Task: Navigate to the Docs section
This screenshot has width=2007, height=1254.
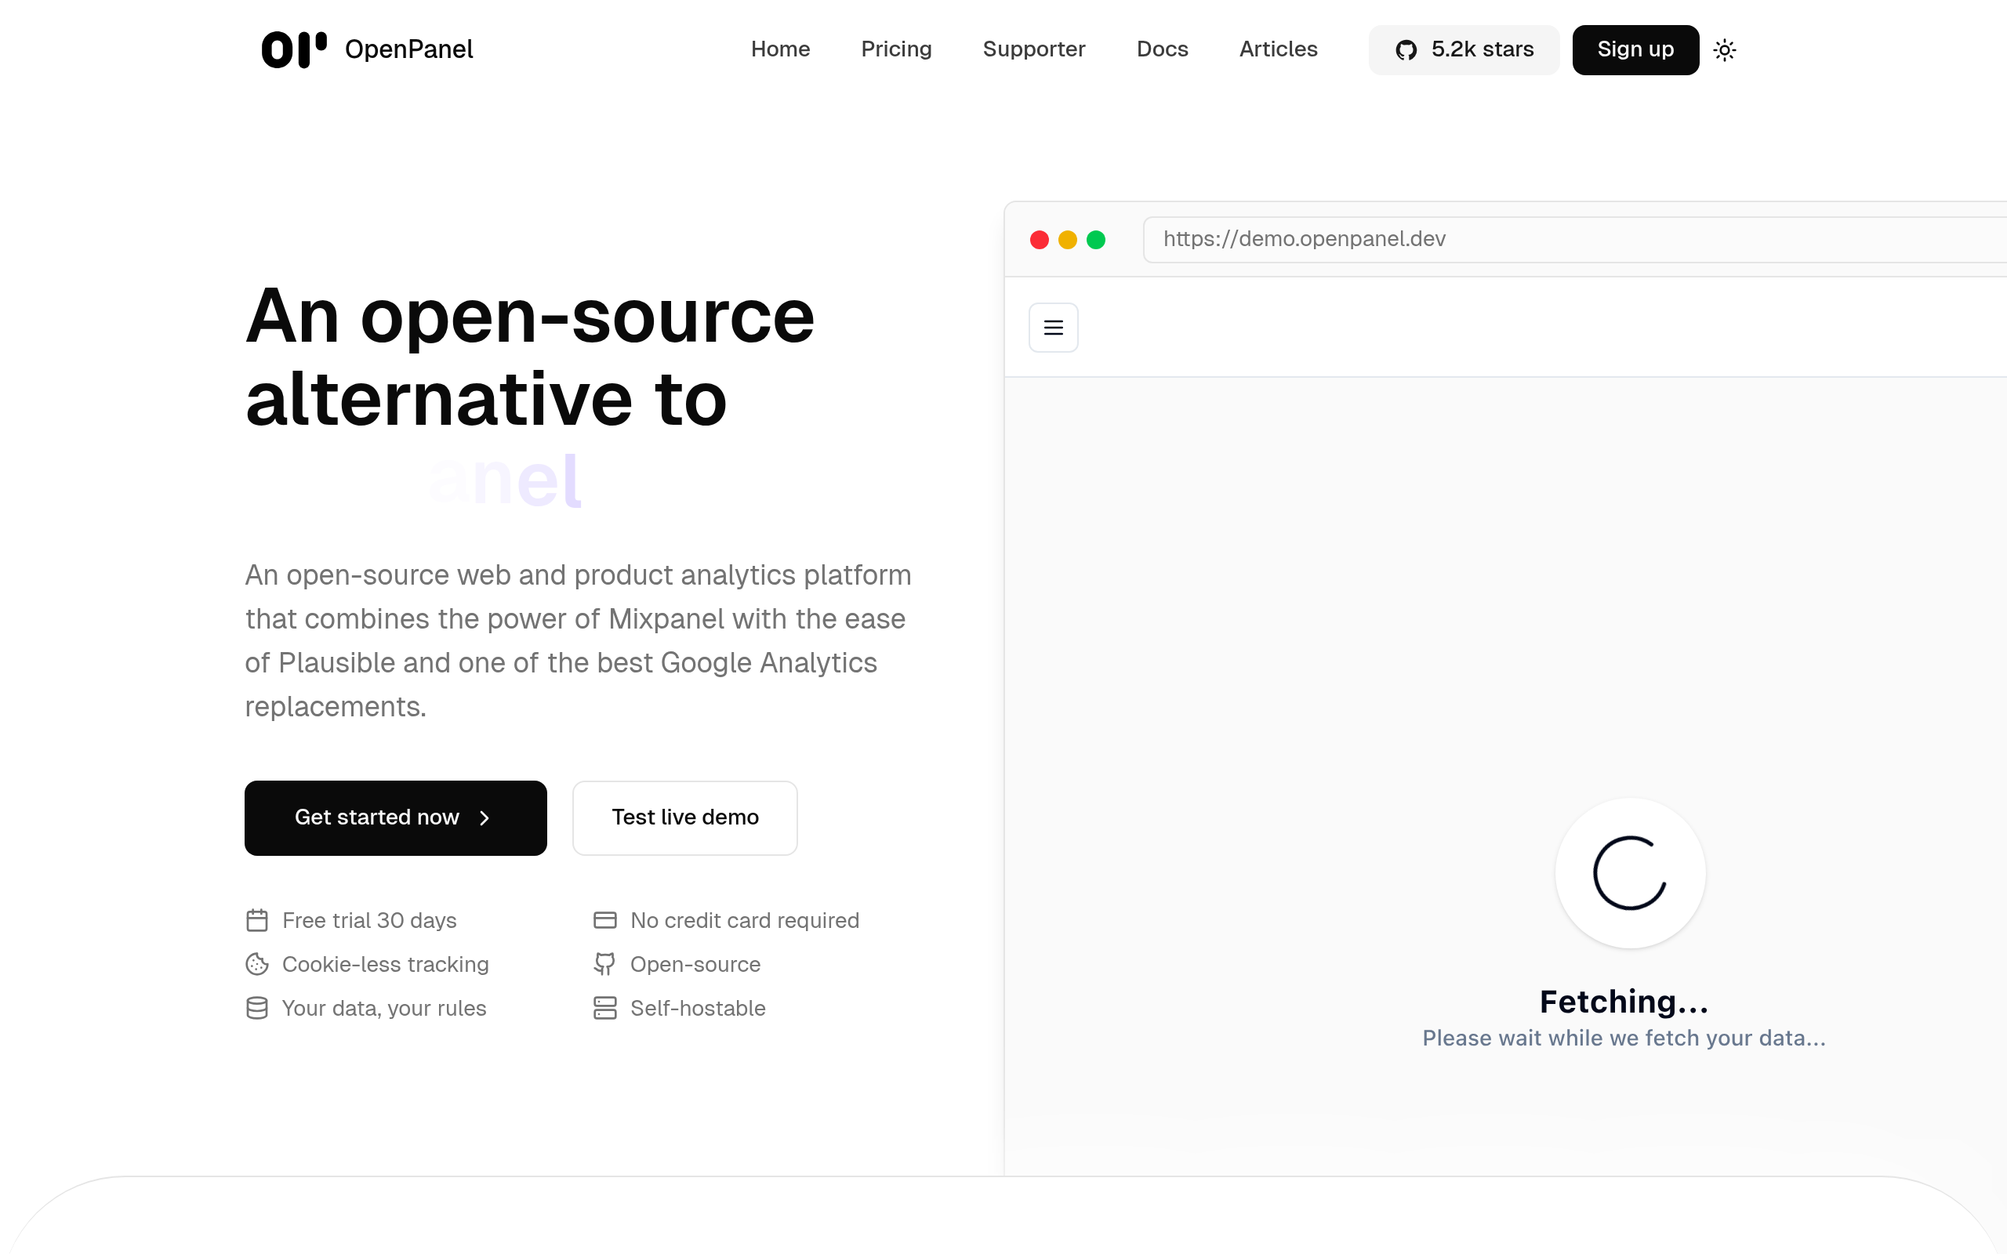Action: [x=1162, y=49]
